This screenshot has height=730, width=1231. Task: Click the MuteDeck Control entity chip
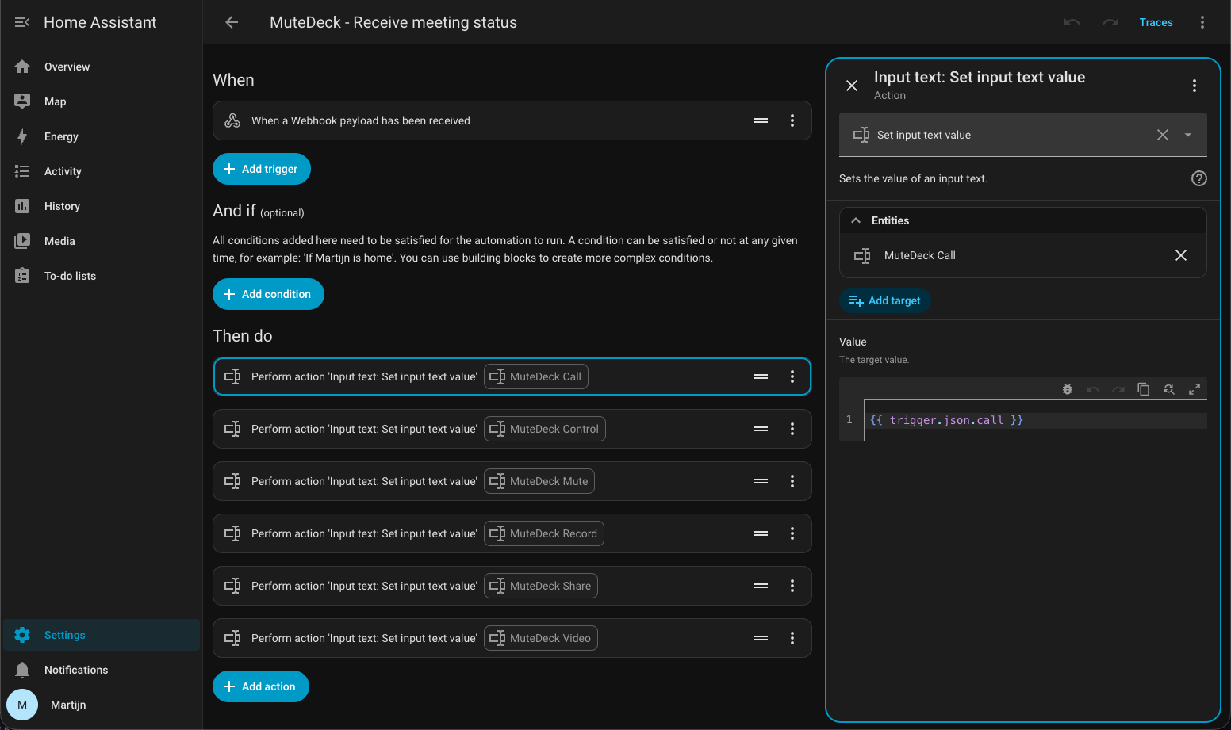(545, 429)
